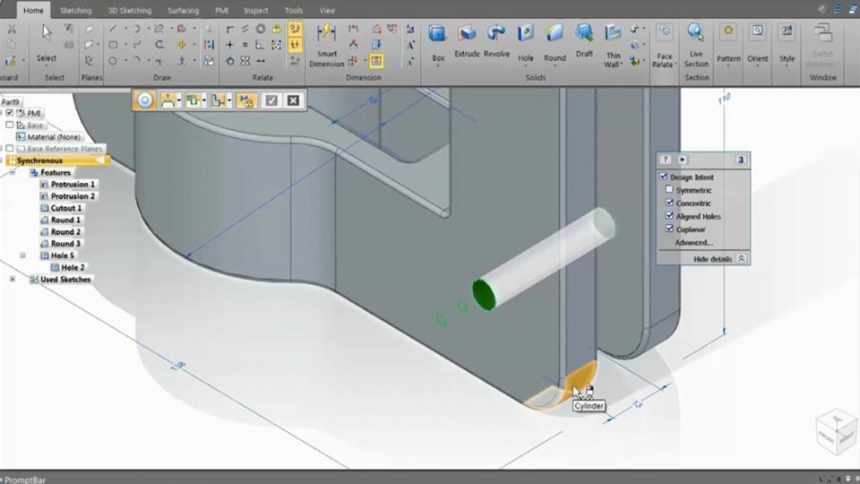The height and width of the screenshot is (484, 860).
Task: Click the Advanced... link in Design Intent
Action: pyautogui.click(x=693, y=242)
